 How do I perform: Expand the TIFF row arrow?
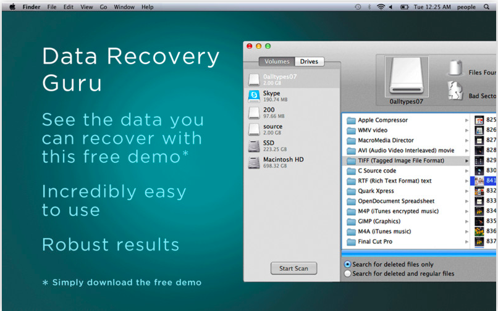pos(466,161)
